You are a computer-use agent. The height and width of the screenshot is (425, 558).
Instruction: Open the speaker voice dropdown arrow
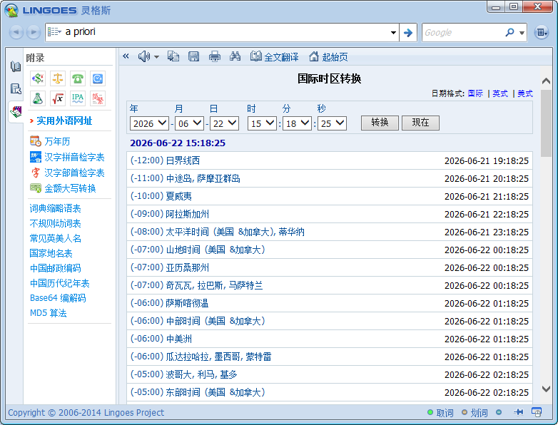tap(156, 56)
